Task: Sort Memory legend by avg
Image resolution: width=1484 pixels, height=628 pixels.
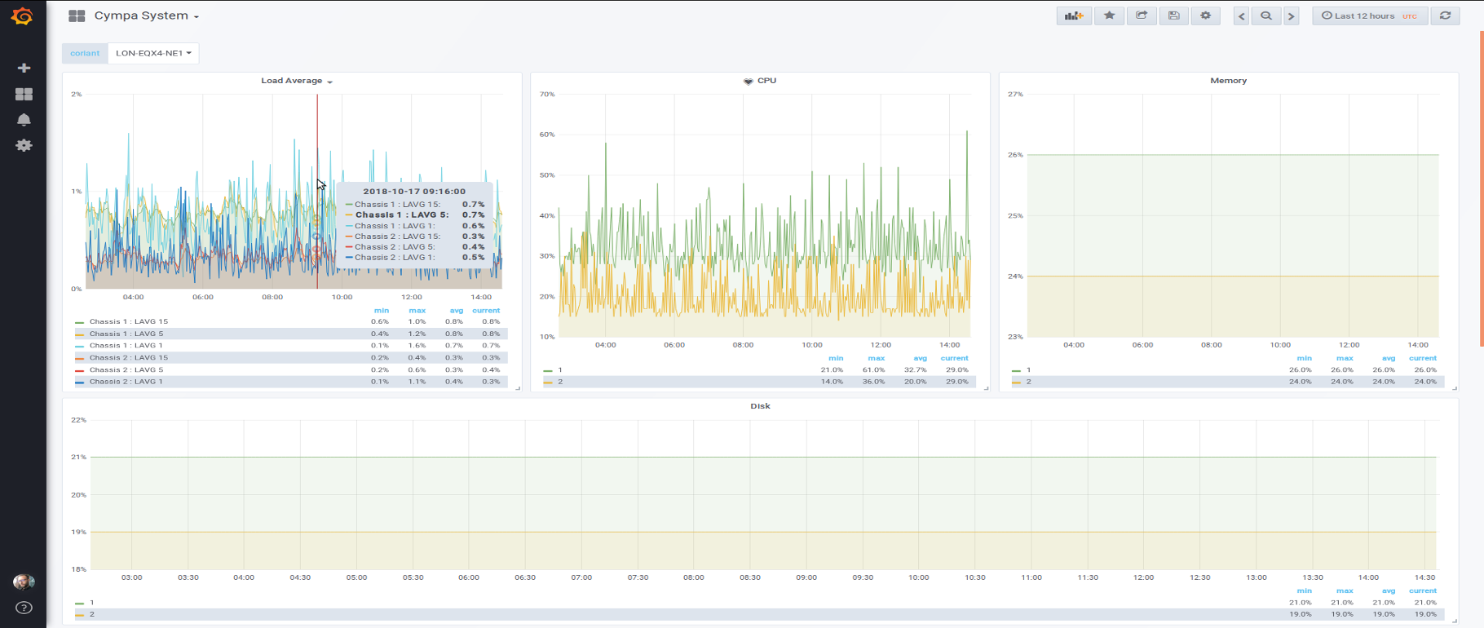Action: tap(1389, 358)
